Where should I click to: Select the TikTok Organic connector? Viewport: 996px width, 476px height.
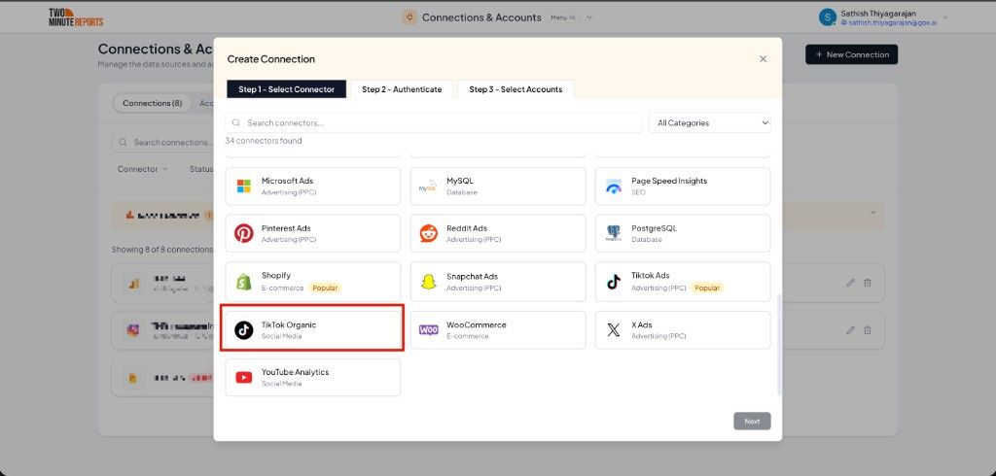coord(312,328)
